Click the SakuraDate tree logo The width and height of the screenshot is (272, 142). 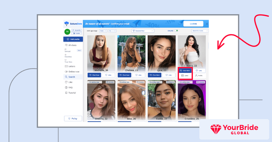click(66, 23)
